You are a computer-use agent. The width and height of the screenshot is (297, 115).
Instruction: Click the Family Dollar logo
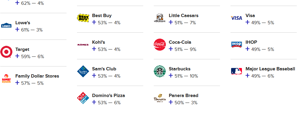point(6,79)
